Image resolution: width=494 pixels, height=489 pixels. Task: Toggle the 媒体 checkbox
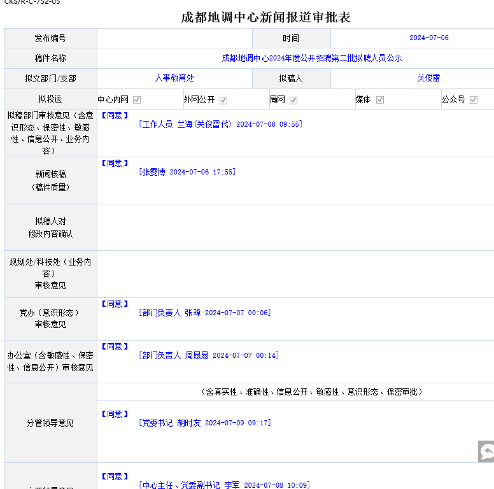pos(380,100)
